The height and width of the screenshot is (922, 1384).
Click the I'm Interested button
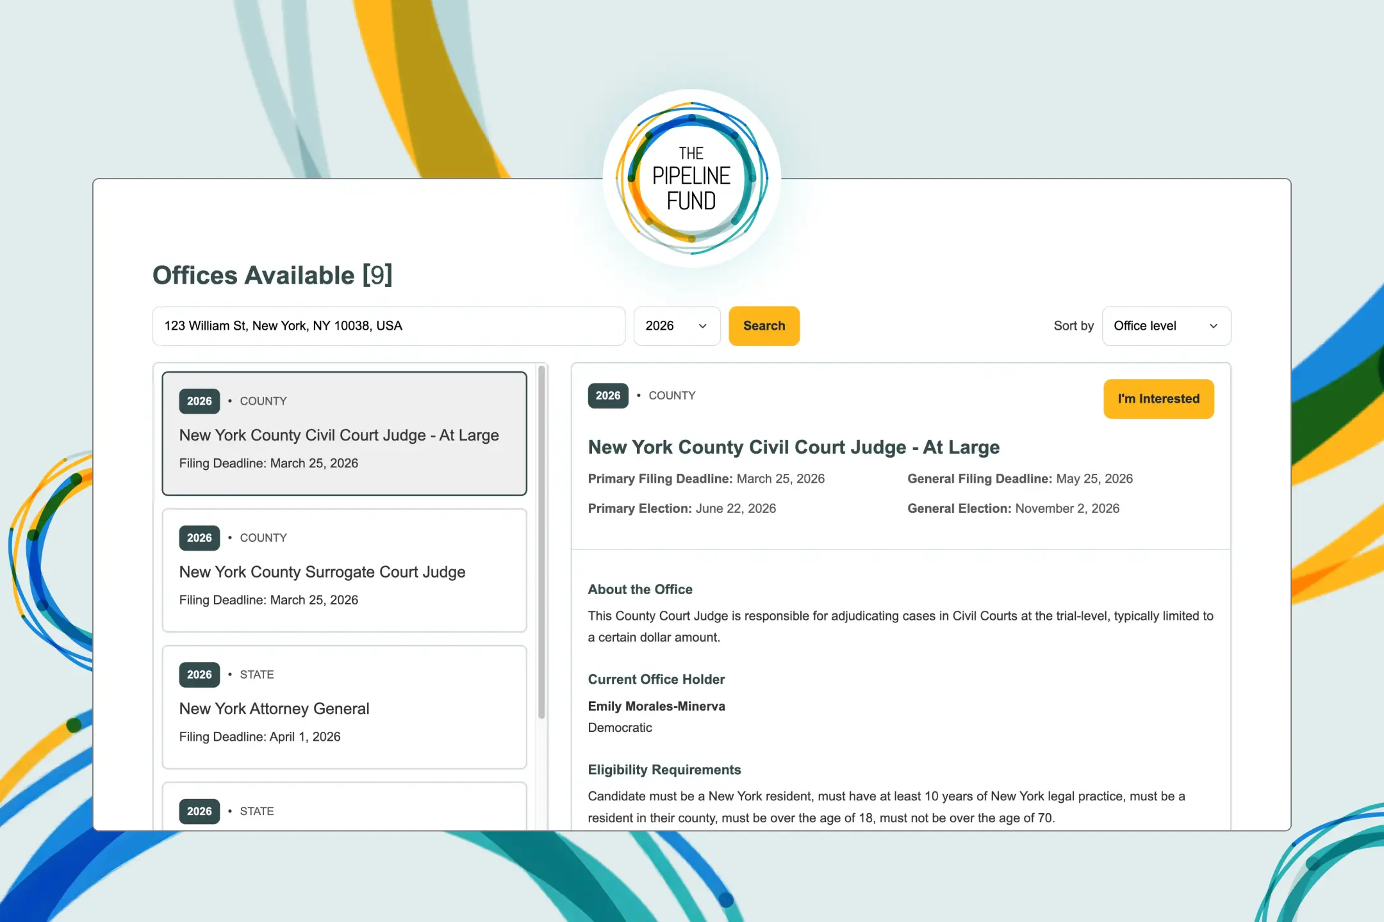click(x=1158, y=399)
